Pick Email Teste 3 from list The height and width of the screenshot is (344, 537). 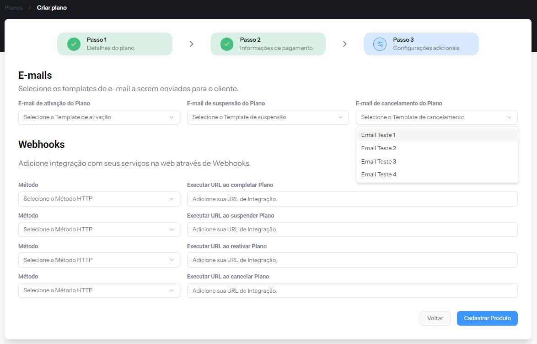378,162
